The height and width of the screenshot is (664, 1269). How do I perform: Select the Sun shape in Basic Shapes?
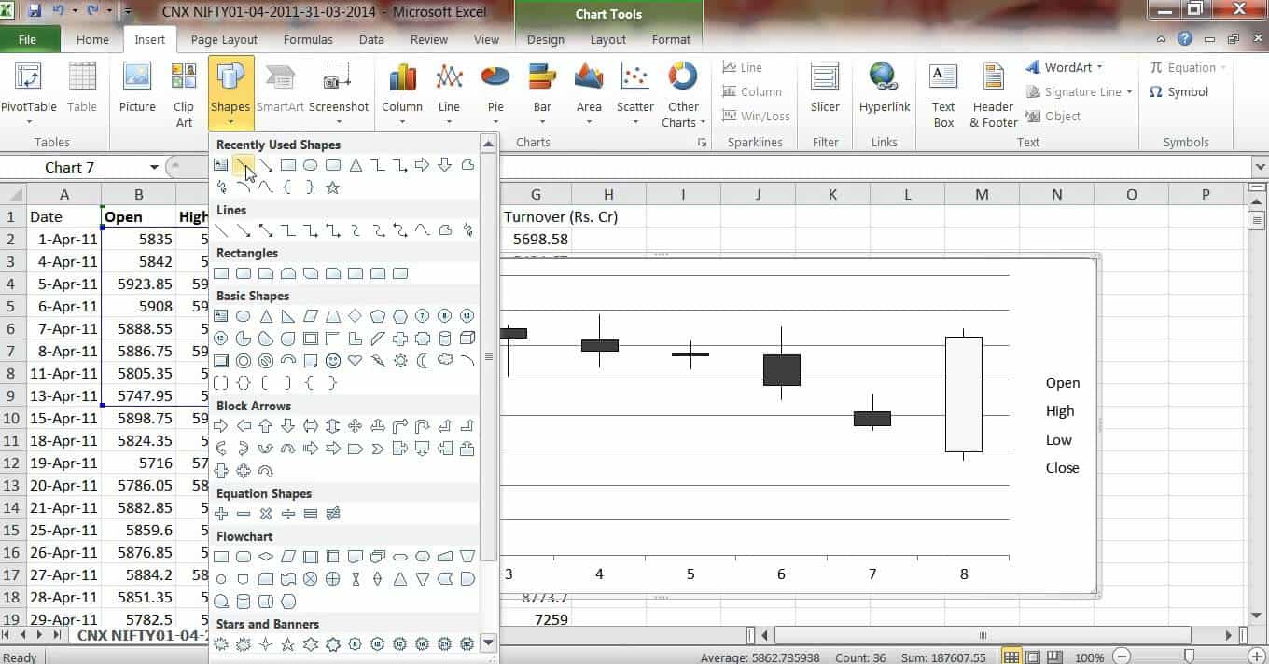pyautogui.click(x=400, y=361)
